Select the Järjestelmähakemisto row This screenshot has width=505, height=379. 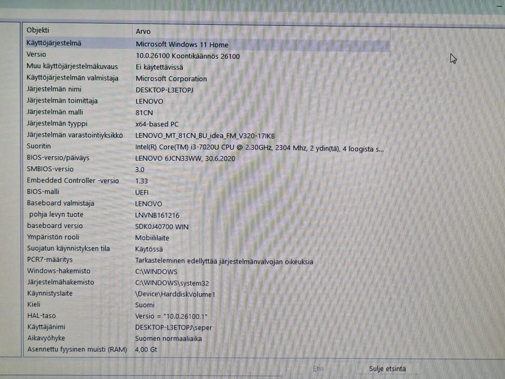click(60, 282)
